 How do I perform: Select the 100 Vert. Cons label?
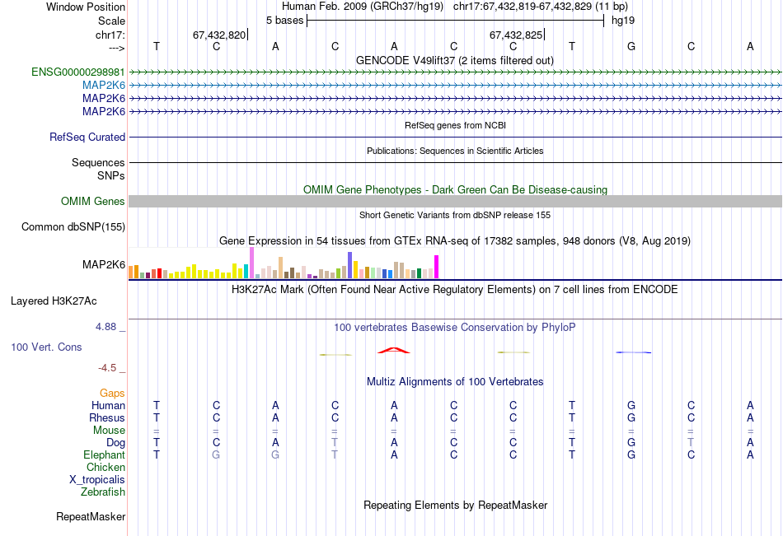(46, 347)
